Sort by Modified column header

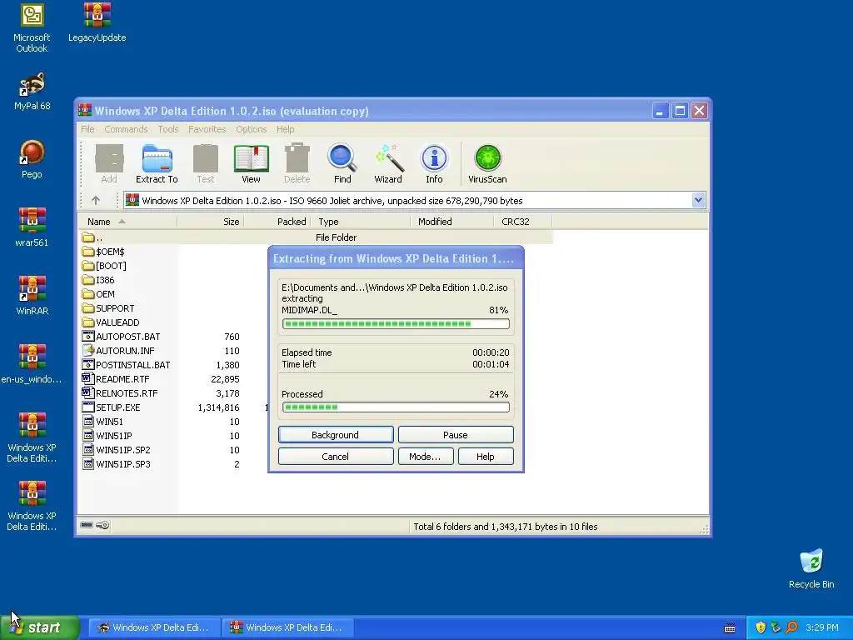coord(452,222)
